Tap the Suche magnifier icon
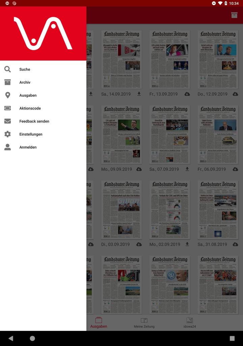 (7, 69)
